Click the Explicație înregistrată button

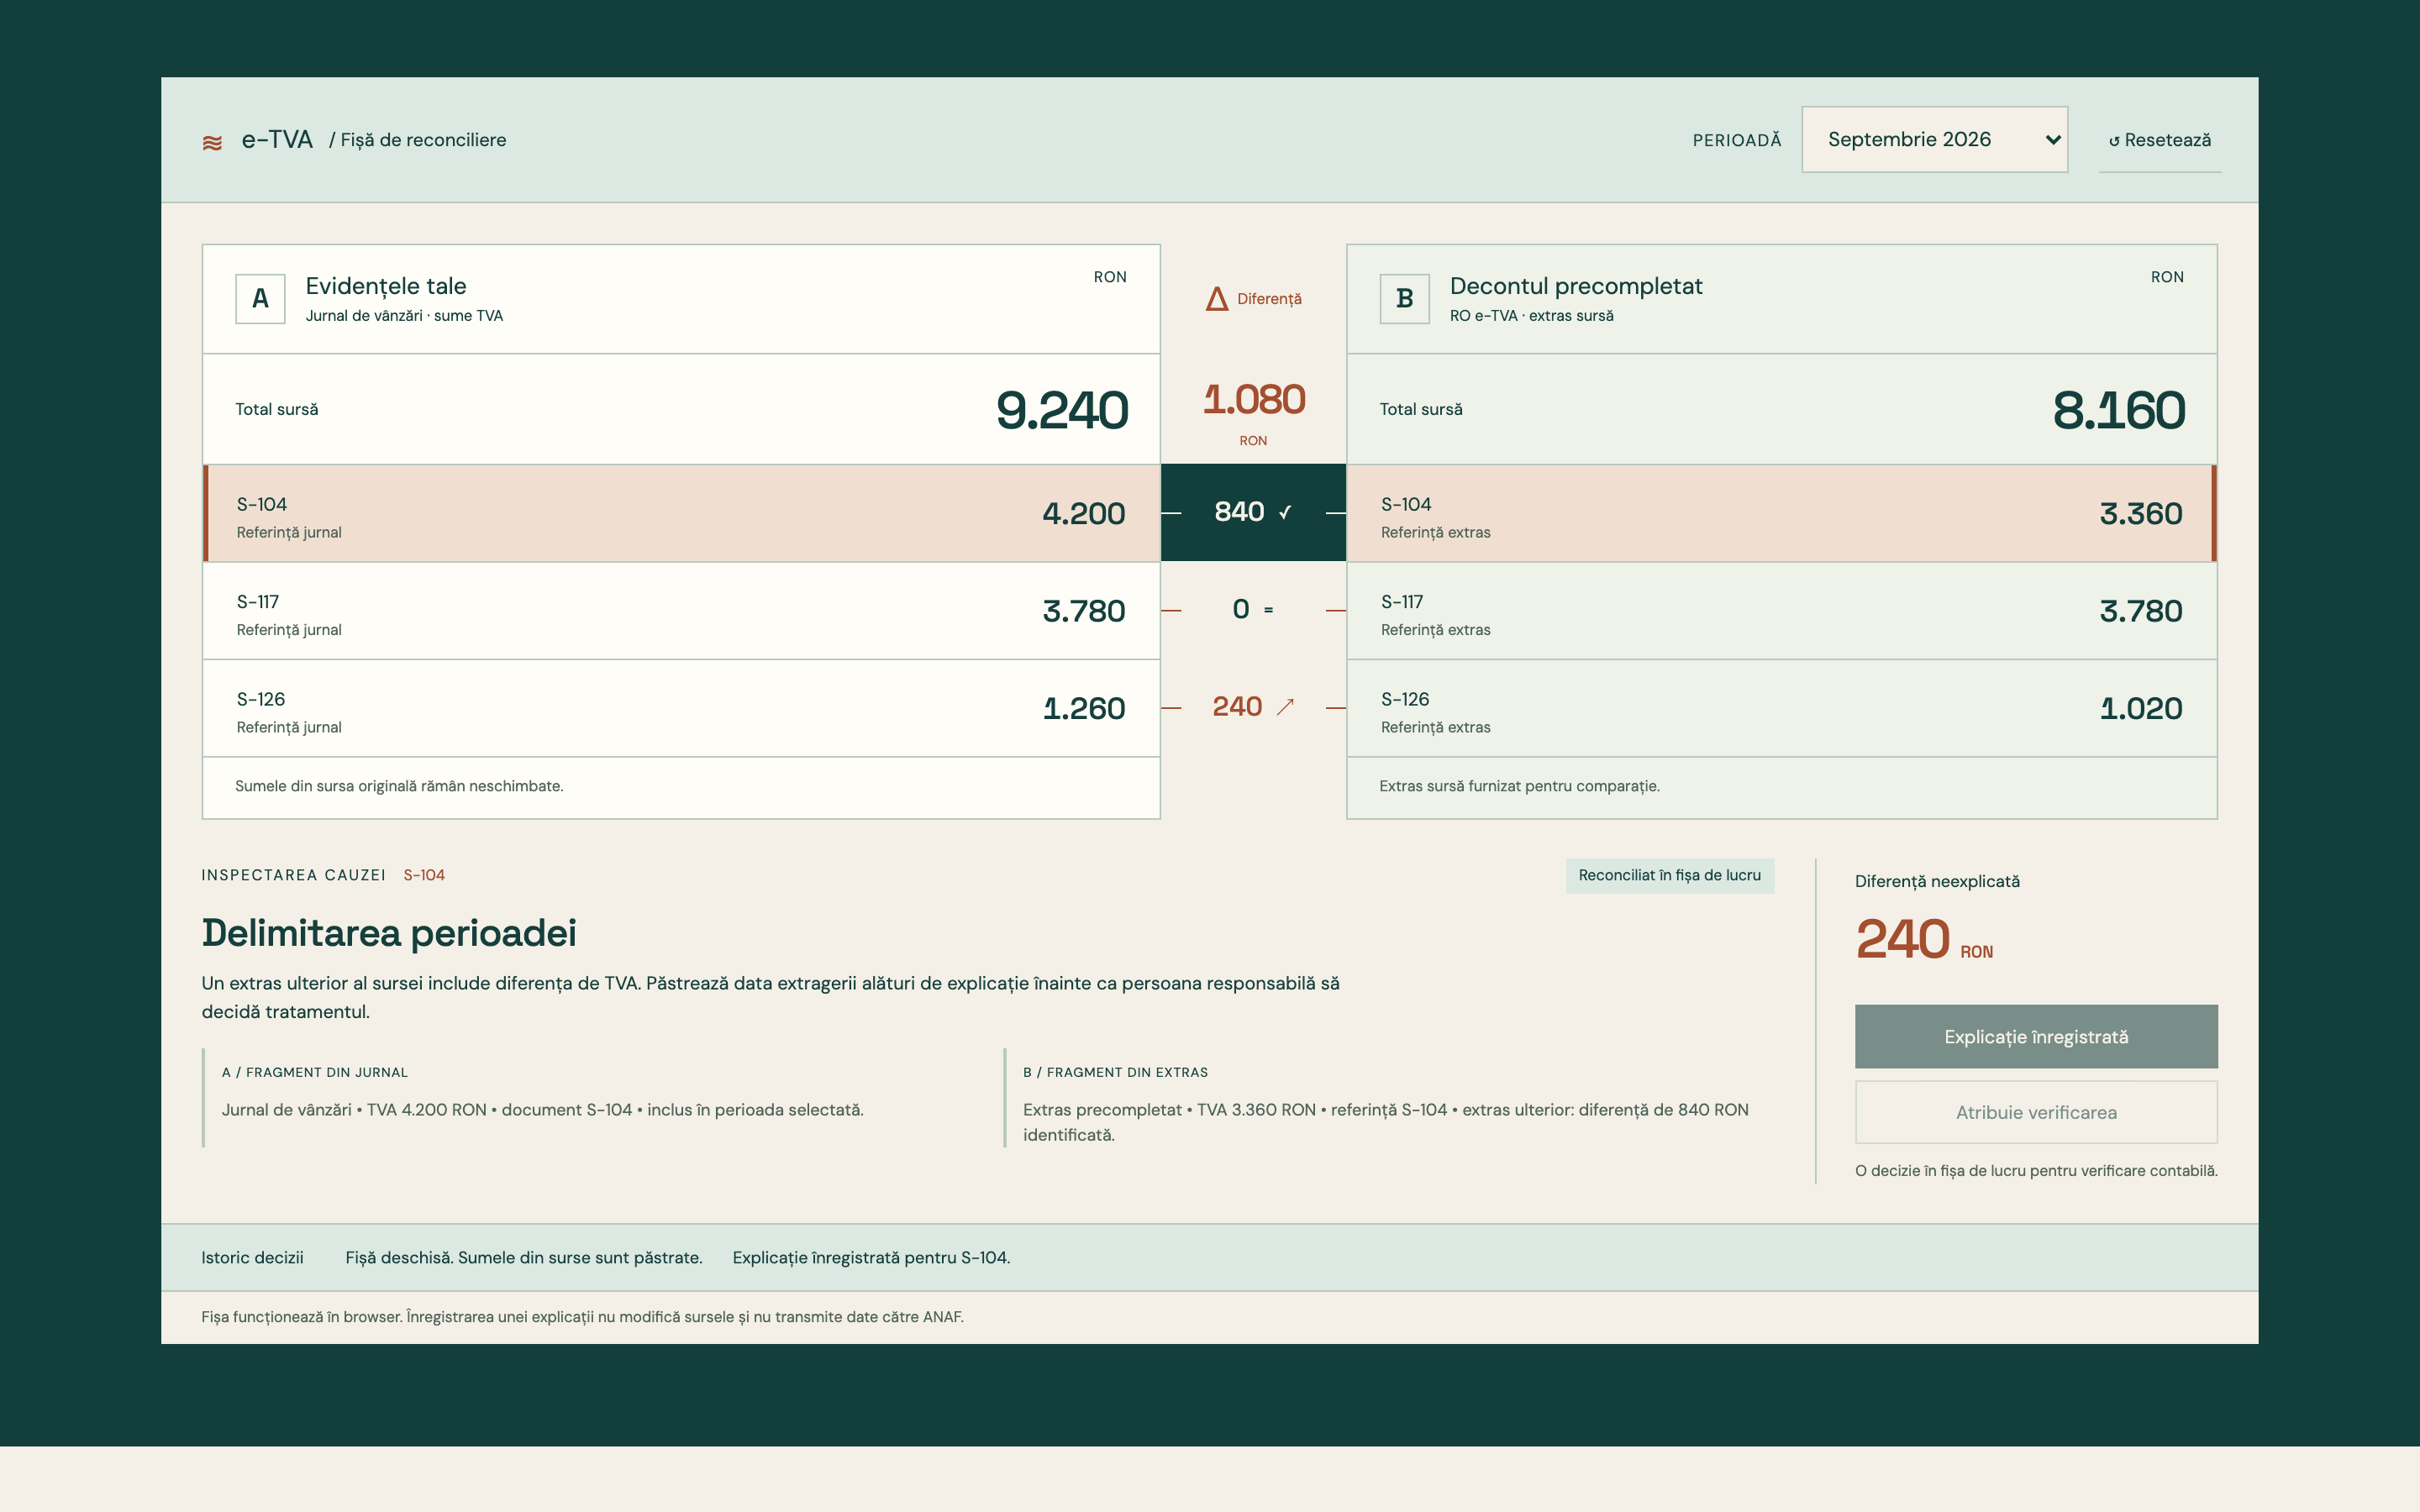(x=2036, y=1037)
